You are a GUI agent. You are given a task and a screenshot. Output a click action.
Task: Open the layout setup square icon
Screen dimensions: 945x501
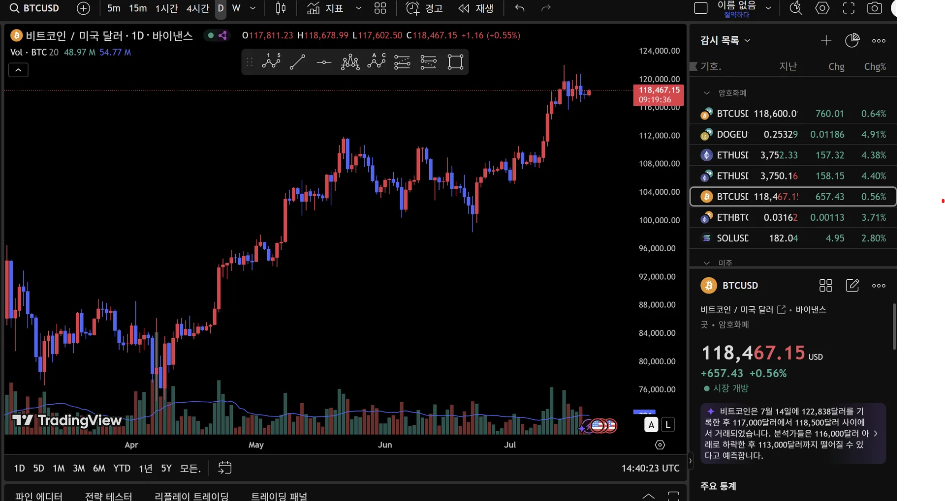(x=701, y=8)
